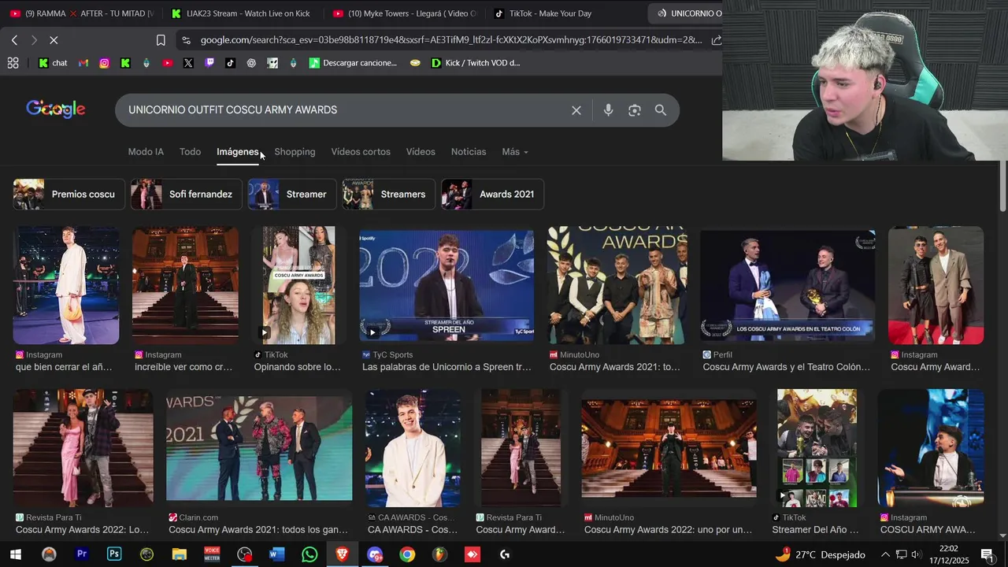Filter by 'Awards 2021' chip

click(x=492, y=195)
